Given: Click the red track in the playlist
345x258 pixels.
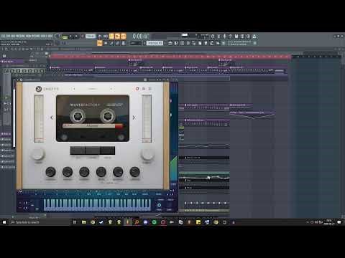Looking at the screenshot, I should click(x=170, y=57).
